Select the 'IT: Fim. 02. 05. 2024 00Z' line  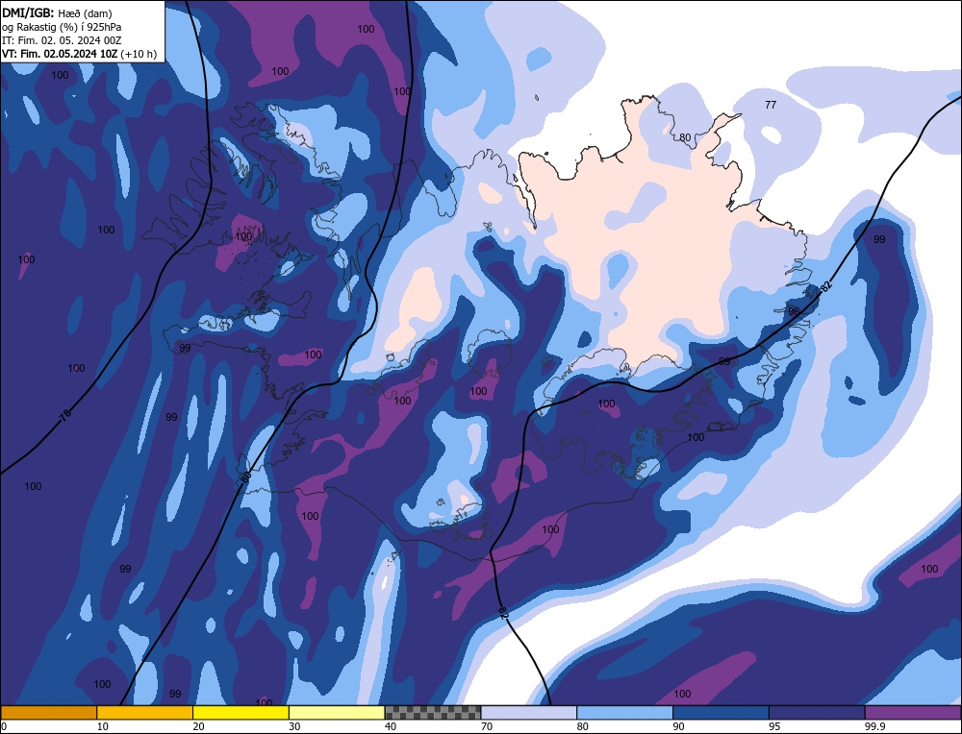(x=62, y=40)
